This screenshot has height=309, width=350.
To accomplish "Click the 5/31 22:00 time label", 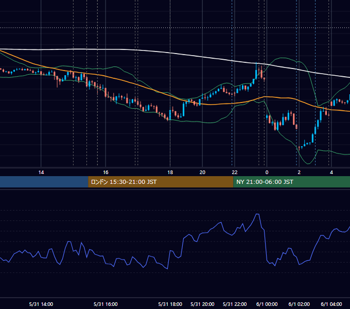I will coord(235,304).
